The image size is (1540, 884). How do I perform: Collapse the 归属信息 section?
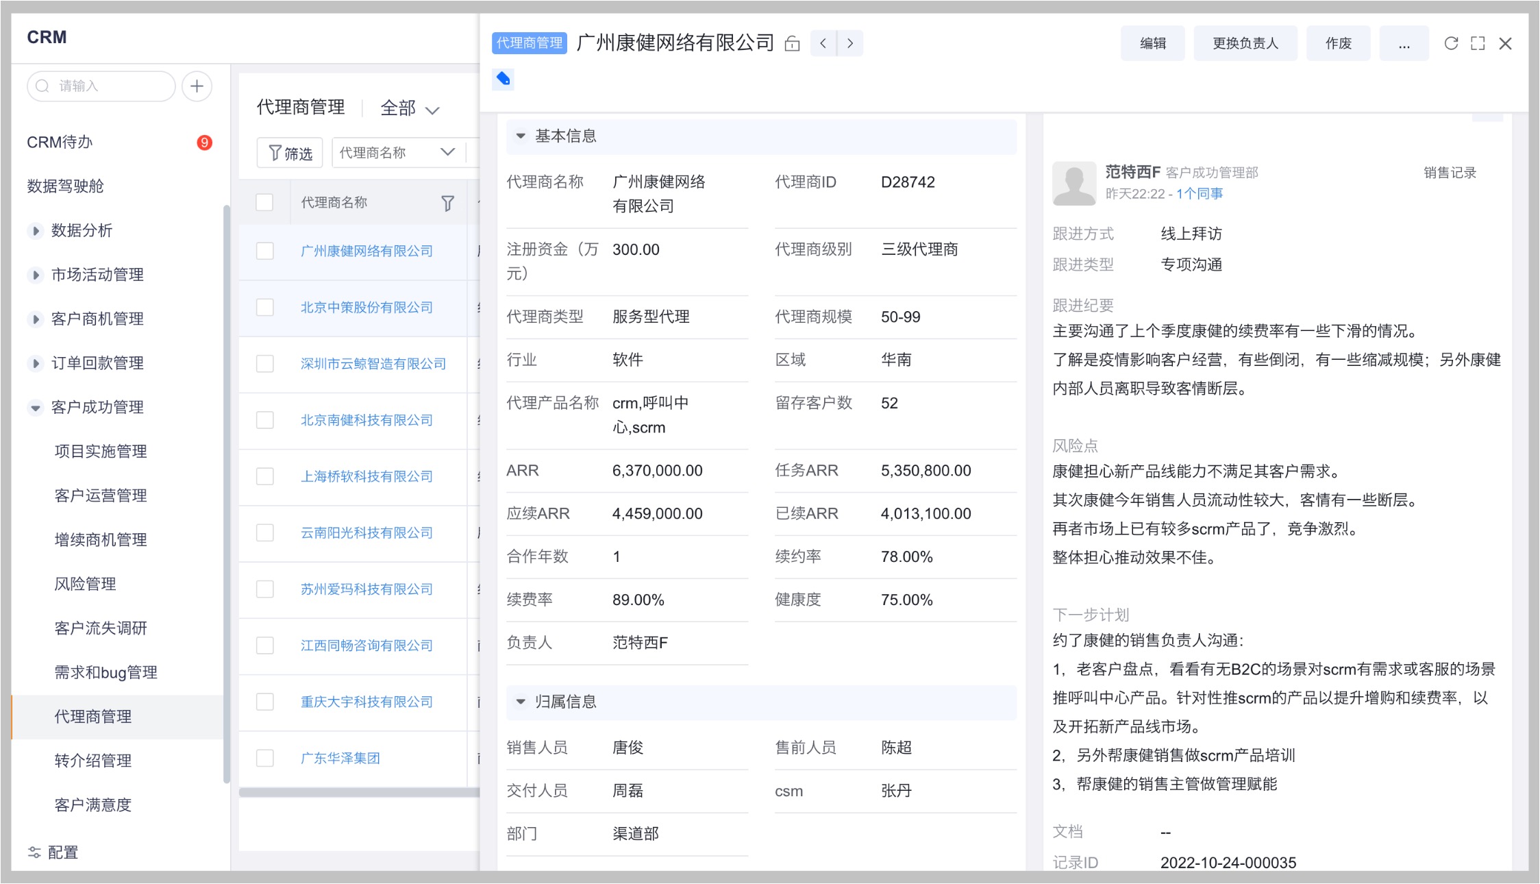click(x=521, y=702)
